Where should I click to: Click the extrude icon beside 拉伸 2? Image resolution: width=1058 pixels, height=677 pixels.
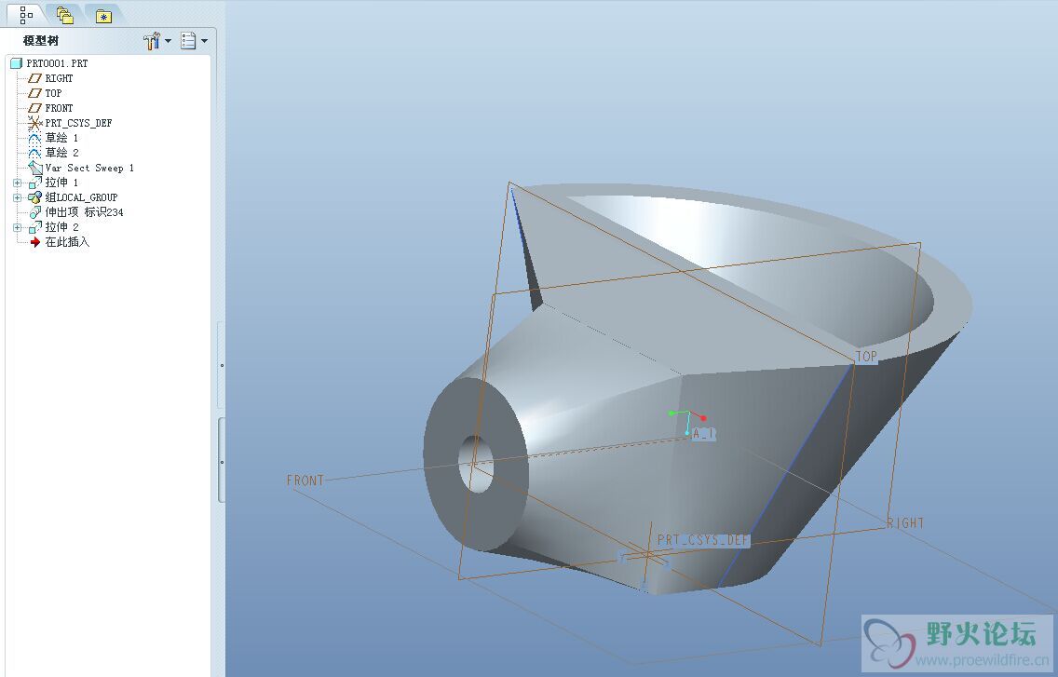pos(35,227)
